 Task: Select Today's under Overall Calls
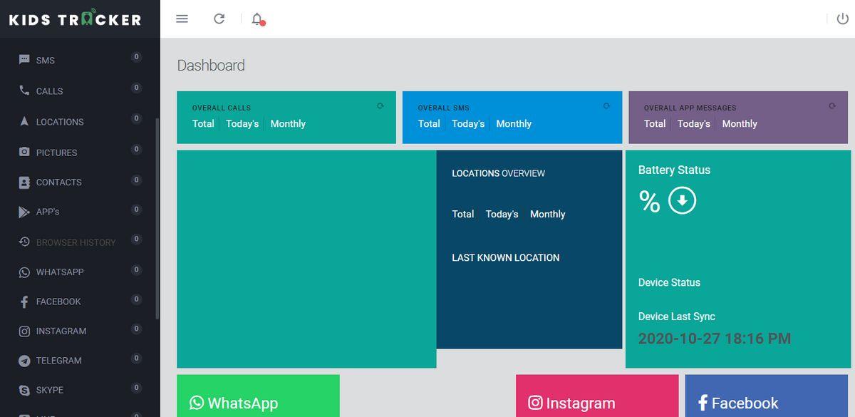pyautogui.click(x=242, y=123)
